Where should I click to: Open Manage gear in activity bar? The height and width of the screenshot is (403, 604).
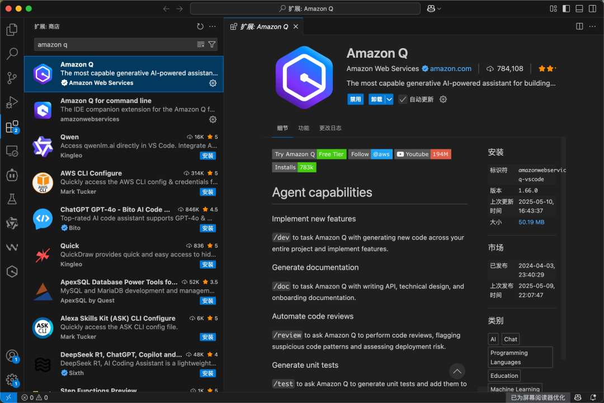pyautogui.click(x=12, y=379)
